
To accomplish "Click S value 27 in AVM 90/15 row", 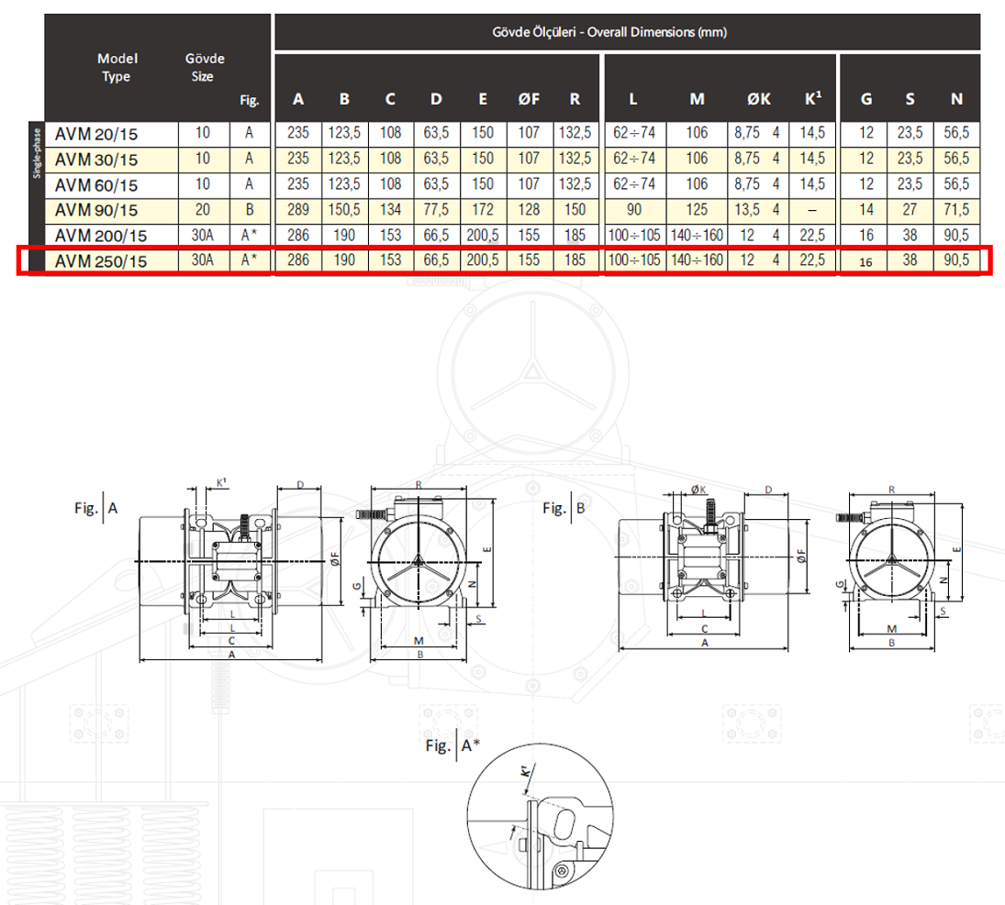I will click(x=910, y=210).
